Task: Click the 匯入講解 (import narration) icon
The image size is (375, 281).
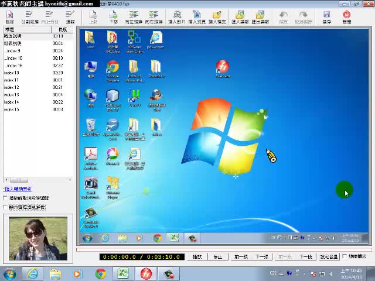Action: click(x=240, y=17)
